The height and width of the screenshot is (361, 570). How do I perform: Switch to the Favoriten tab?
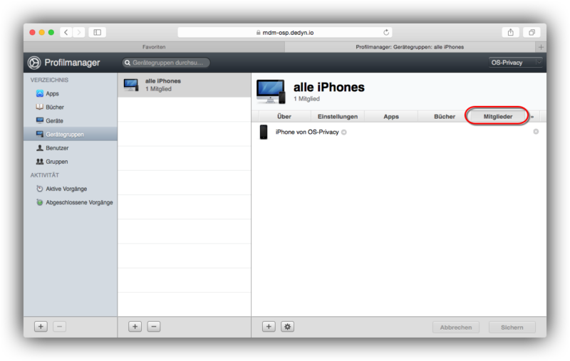154,47
